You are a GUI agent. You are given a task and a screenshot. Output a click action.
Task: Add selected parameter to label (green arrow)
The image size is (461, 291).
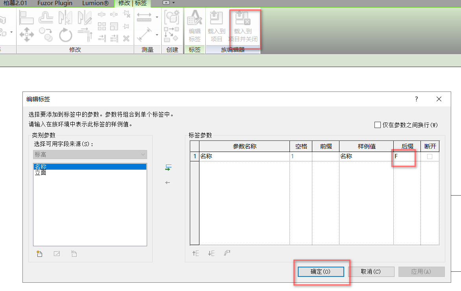(x=168, y=168)
